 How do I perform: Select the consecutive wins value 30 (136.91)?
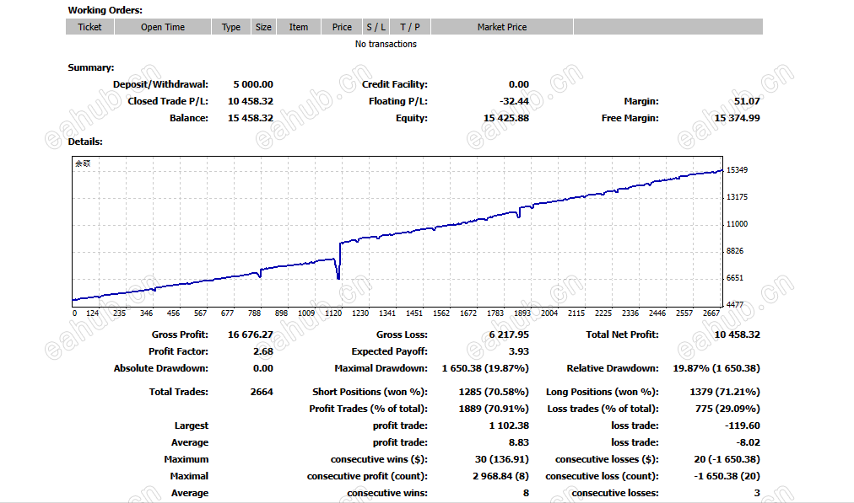pos(501,459)
